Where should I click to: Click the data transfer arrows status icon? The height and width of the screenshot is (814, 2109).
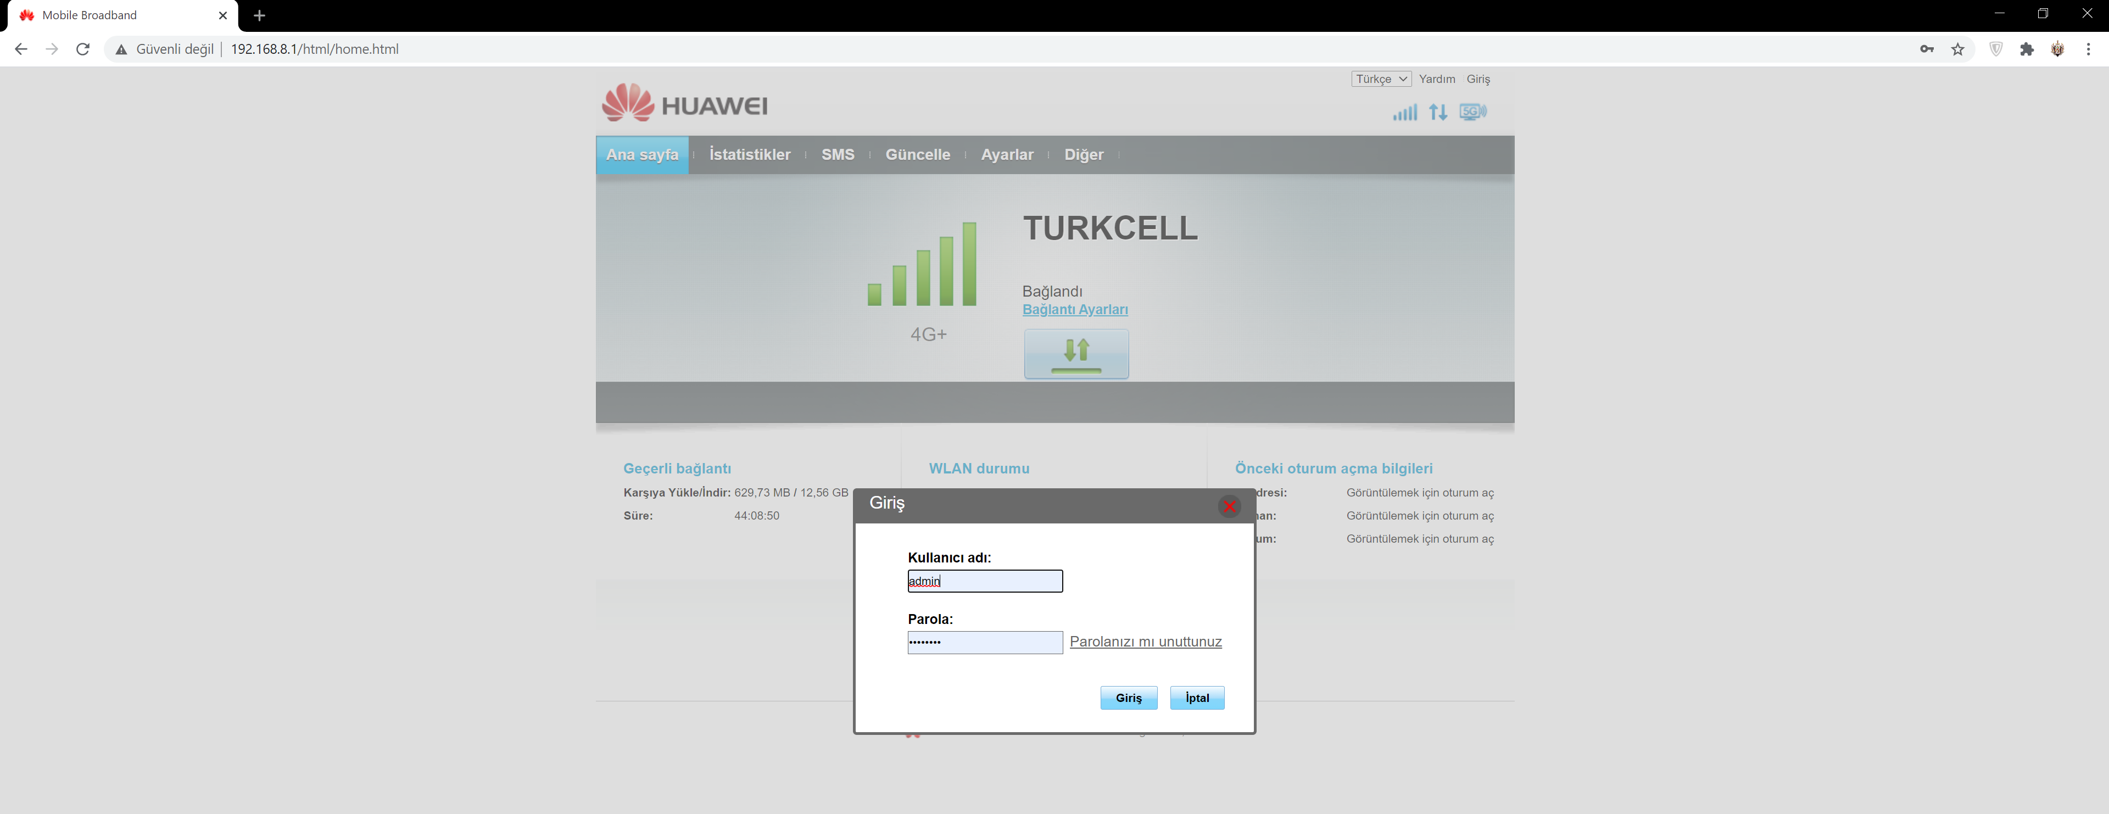click(1438, 112)
